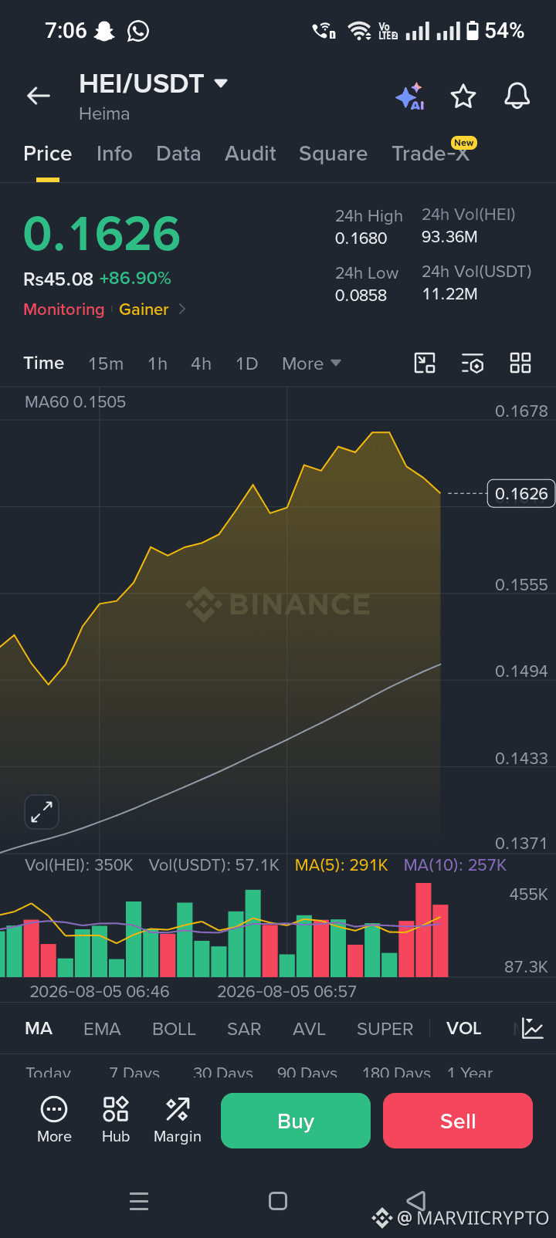This screenshot has height=1238, width=556.
Task: Expand the HEI/USDT pair selector arrow
Action: point(221,83)
